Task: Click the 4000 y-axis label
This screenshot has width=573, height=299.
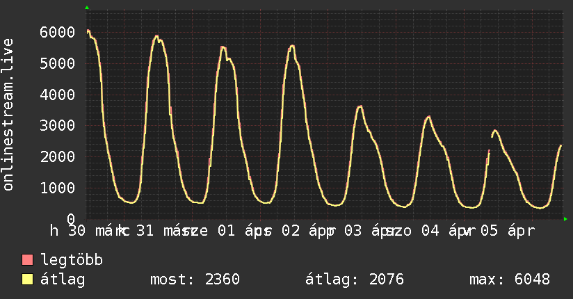Action: pyautogui.click(x=58, y=95)
